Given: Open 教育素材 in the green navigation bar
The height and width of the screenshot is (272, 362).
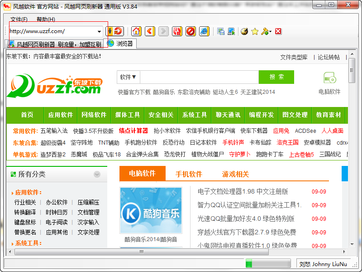Looking at the screenshot, I should (x=329, y=115).
